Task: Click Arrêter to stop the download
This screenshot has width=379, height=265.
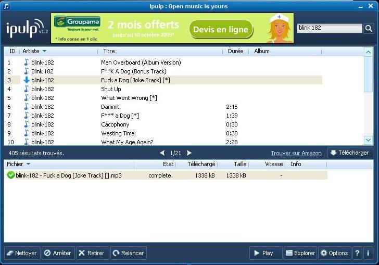Action: point(58,253)
